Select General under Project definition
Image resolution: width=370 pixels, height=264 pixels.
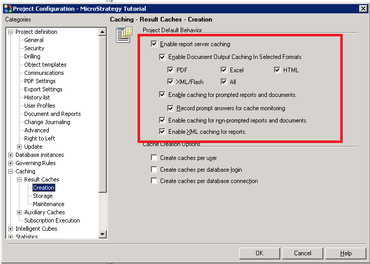(x=34, y=40)
